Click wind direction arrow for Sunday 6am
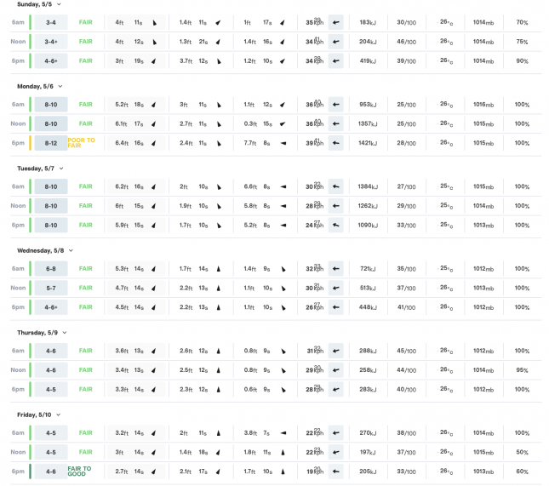This screenshot has width=549, height=486. [x=336, y=21]
